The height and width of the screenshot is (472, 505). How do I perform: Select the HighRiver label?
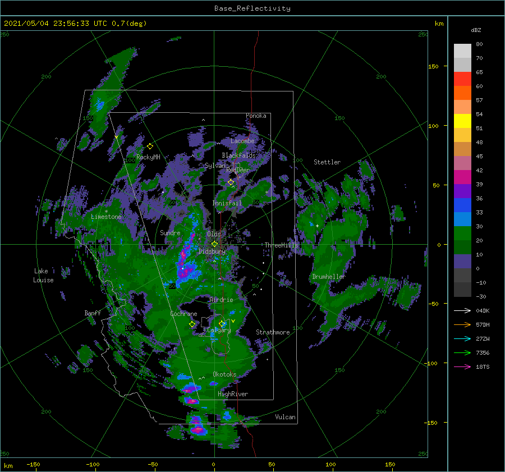pyautogui.click(x=233, y=394)
